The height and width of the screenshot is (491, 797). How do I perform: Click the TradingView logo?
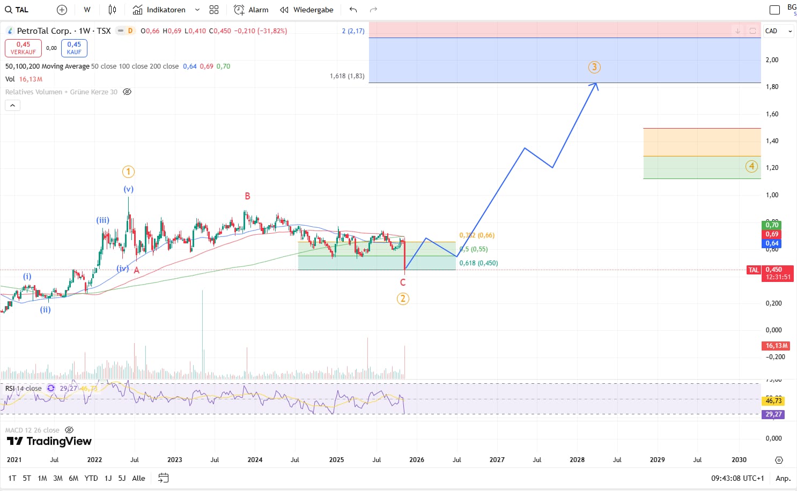point(49,441)
